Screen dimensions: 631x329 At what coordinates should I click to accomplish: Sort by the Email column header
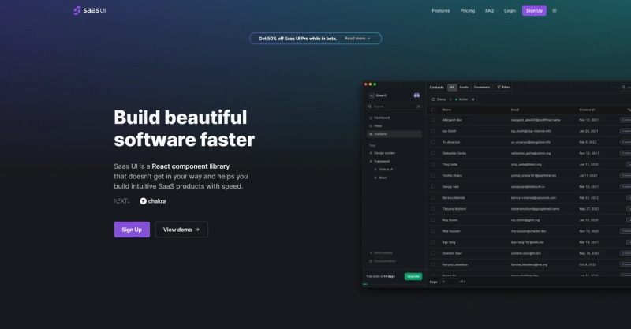click(x=515, y=110)
